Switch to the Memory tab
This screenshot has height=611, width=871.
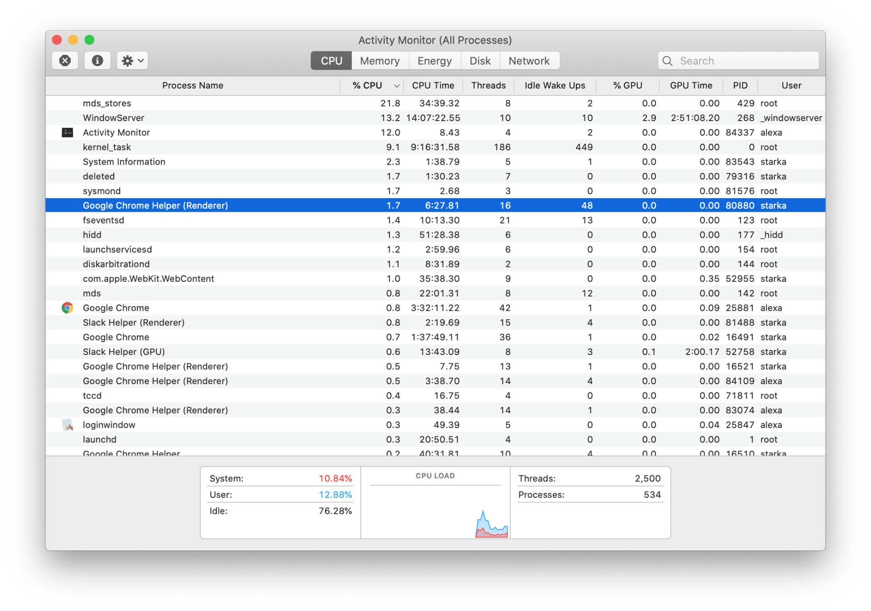(380, 60)
